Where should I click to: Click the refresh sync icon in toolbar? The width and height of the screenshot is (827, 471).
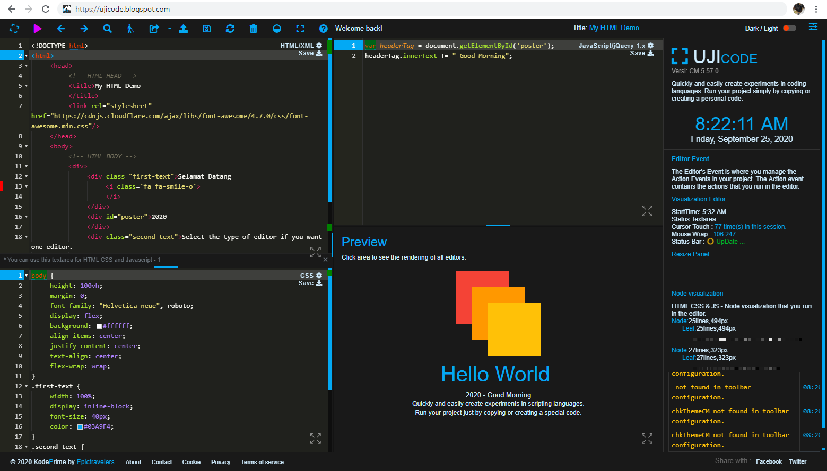click(x=230, y=29)
